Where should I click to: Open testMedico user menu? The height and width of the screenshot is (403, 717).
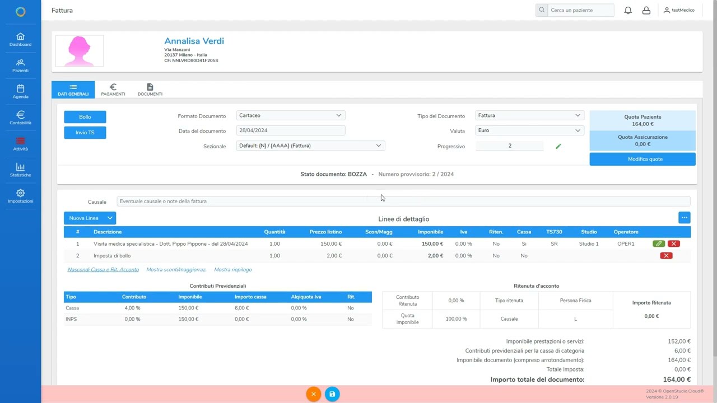(x=679, y=10)
